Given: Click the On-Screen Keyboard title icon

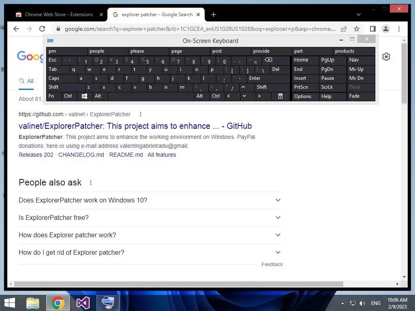Looking at the screenshot, I should pyautogui.click(x=50, y=41).
